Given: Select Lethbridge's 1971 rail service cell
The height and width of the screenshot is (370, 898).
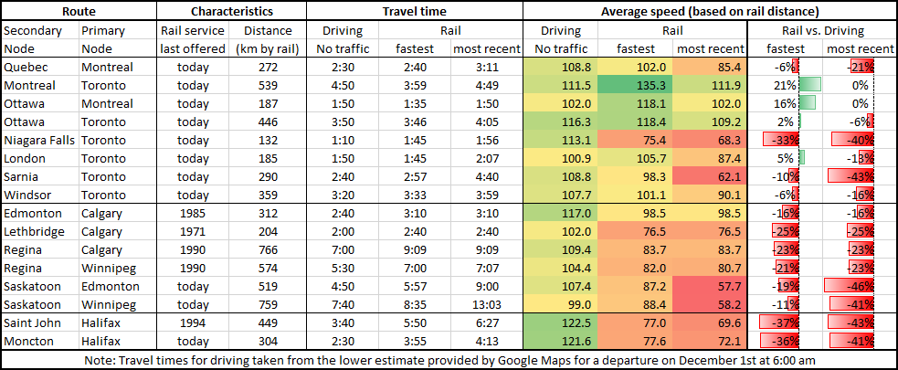Looking at the screenshot, I should tap(193, 231).
